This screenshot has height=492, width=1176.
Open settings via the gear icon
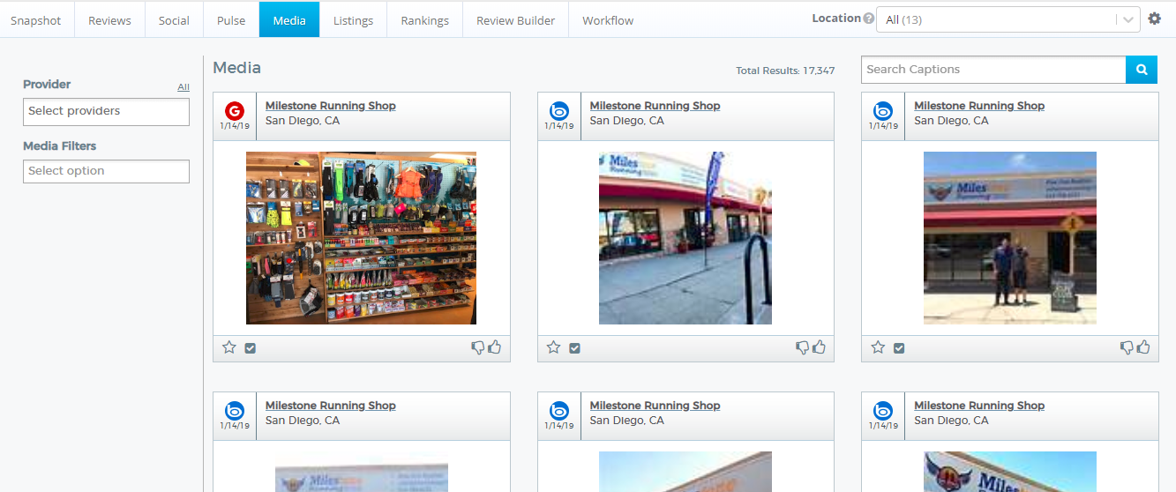(1155, 19)
